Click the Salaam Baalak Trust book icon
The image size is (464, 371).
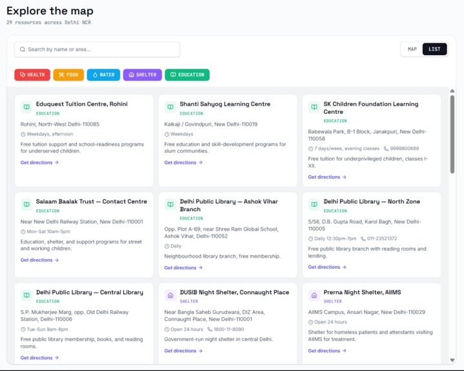tap(26, 205)
